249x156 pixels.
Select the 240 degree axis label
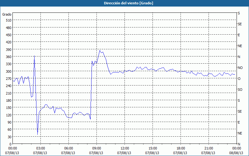click(9, 86)
